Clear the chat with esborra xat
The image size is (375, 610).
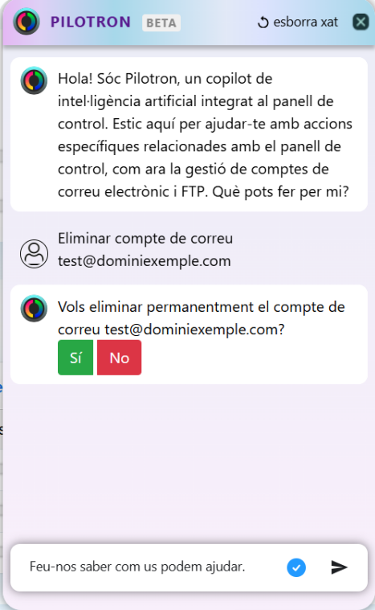pos(298,23)
